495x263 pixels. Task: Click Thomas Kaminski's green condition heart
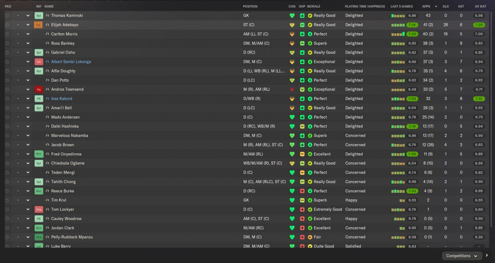tap(292, 15)
